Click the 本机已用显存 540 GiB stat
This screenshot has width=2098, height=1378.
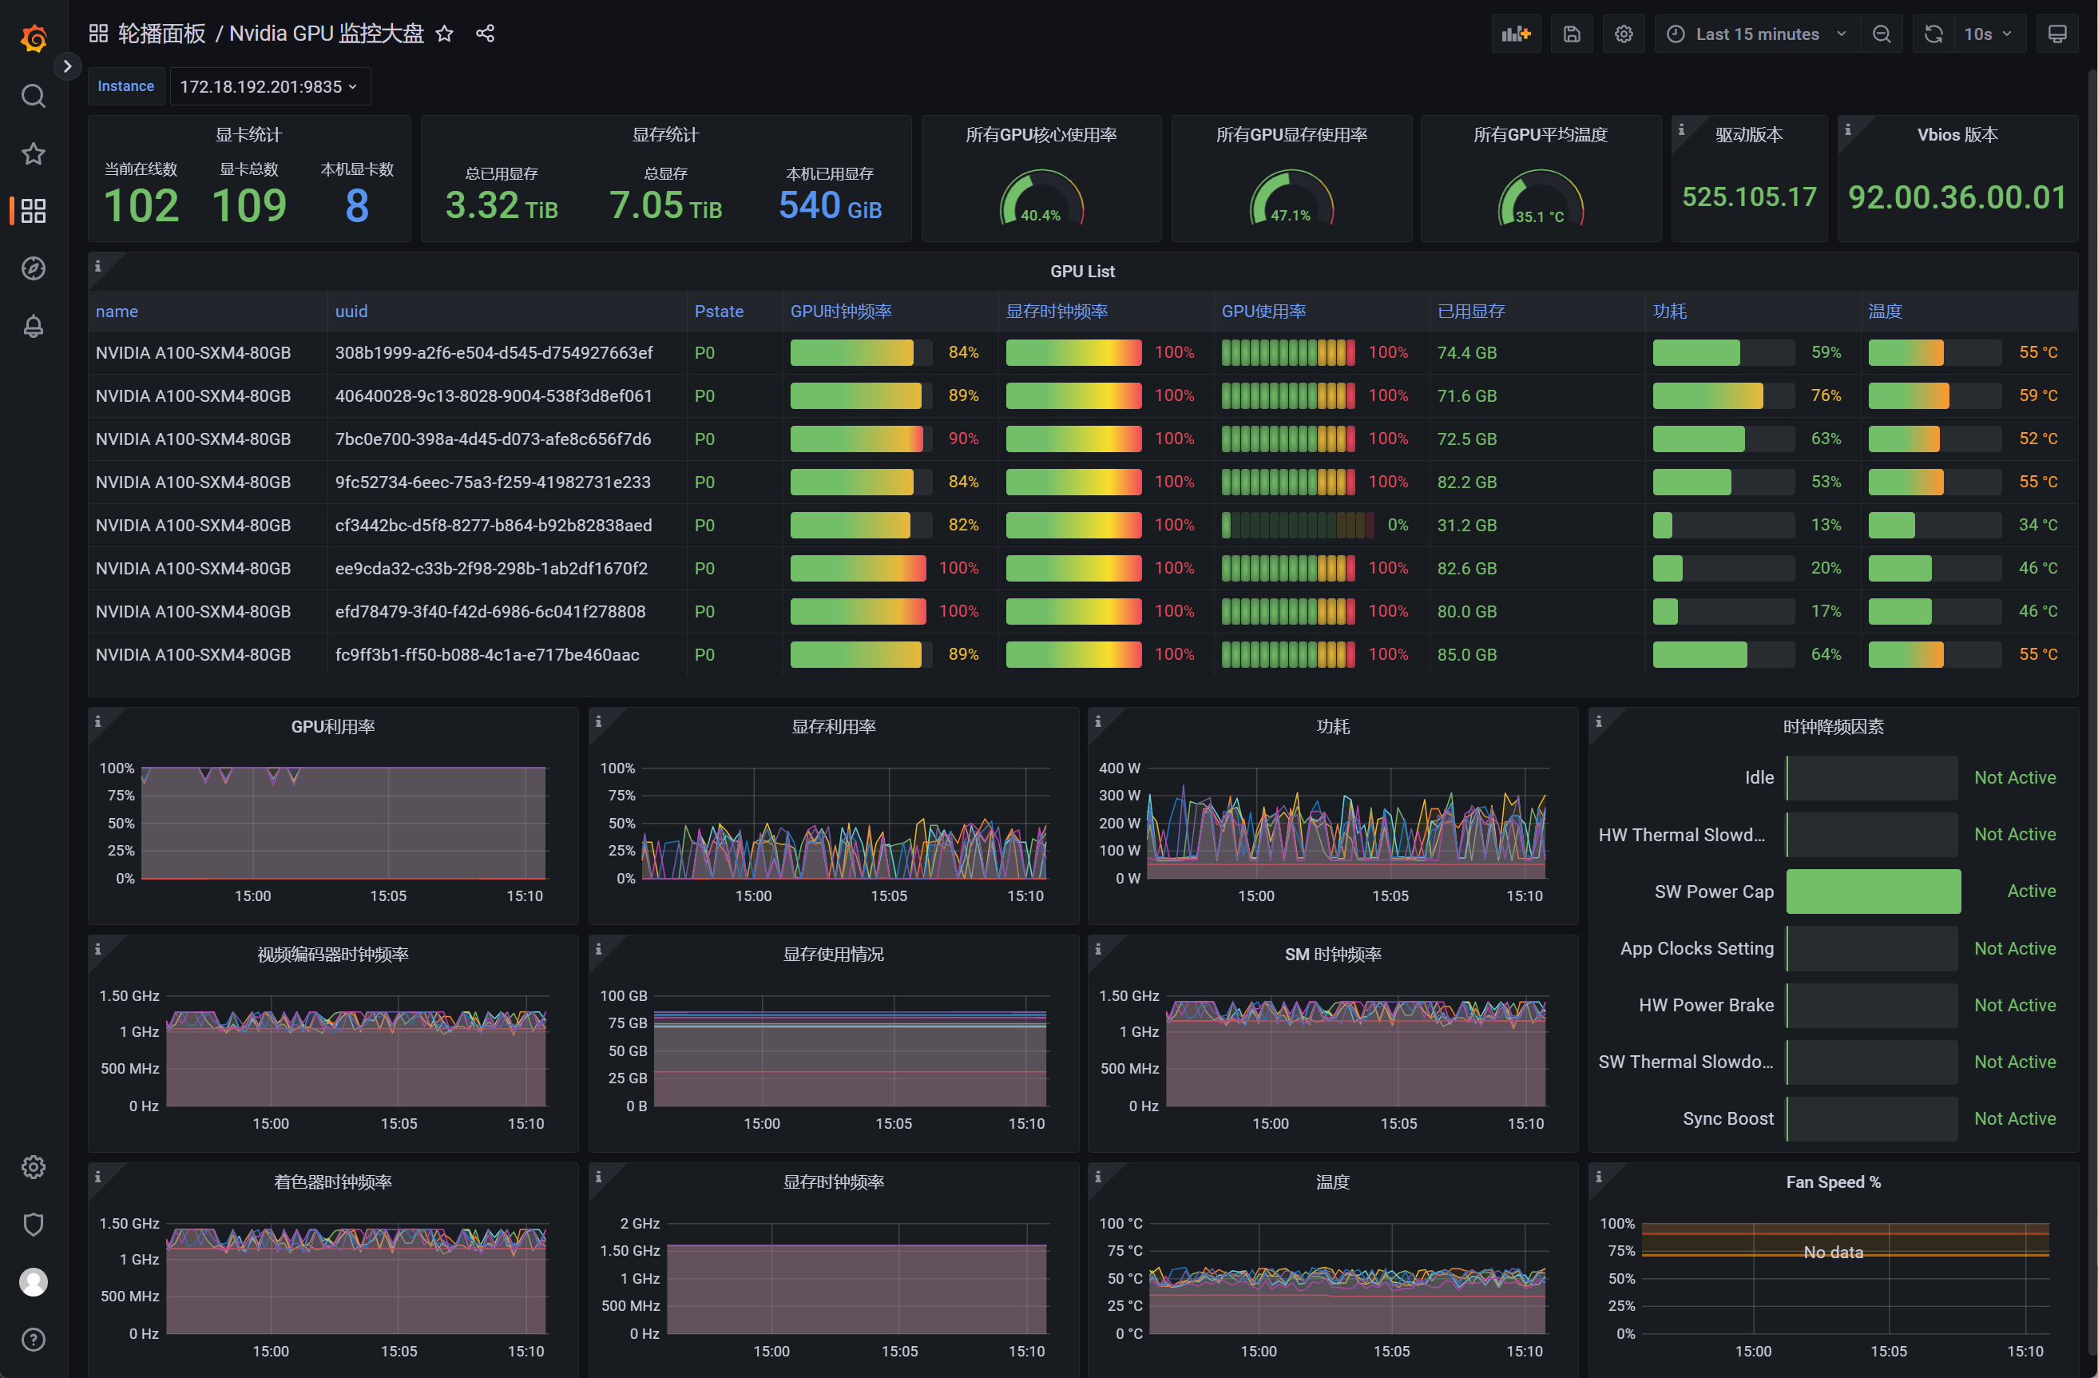click(x=830, y=205)
